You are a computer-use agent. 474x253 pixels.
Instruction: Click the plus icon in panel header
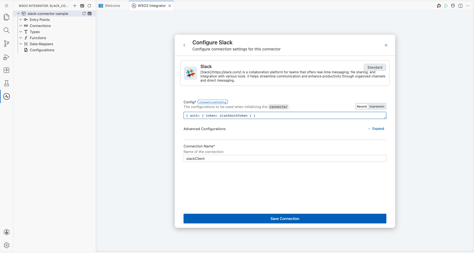point(75,6)
